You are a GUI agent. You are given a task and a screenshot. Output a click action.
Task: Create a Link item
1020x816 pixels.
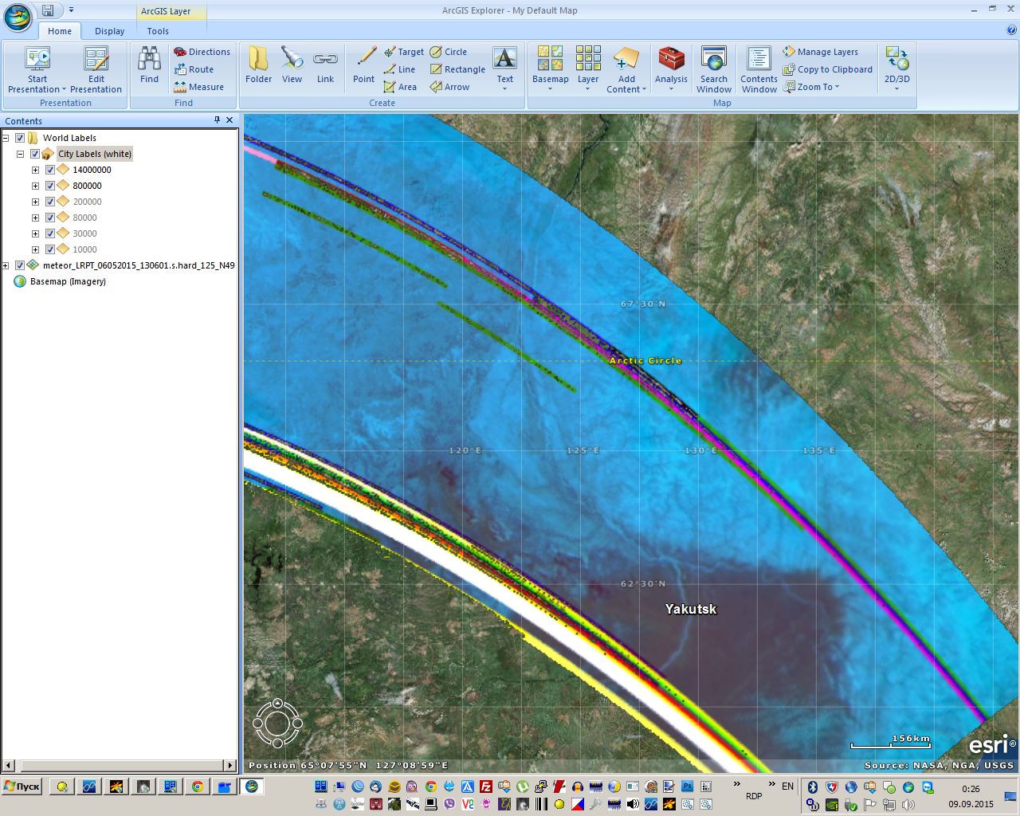(325, 65)
